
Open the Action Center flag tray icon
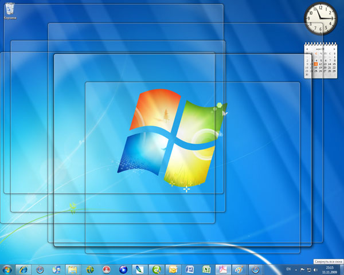[x=302, y=270]
